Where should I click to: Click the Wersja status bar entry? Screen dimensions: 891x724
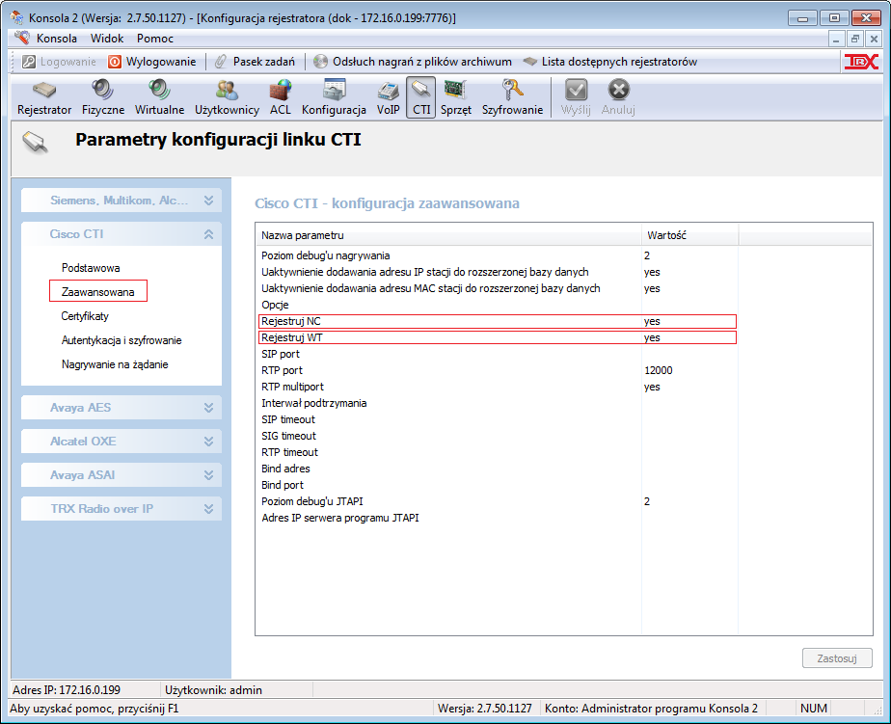pos(485,709)
